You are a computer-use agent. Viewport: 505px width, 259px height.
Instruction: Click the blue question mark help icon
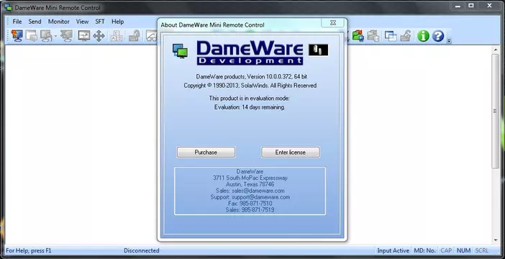tap(438, 36)
